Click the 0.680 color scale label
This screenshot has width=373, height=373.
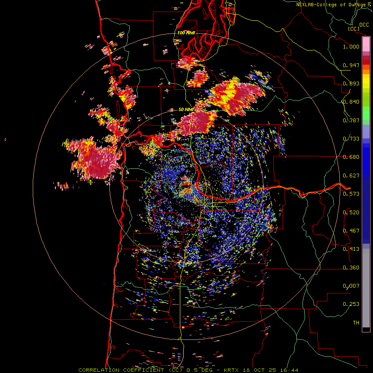(x=351, y=157)
